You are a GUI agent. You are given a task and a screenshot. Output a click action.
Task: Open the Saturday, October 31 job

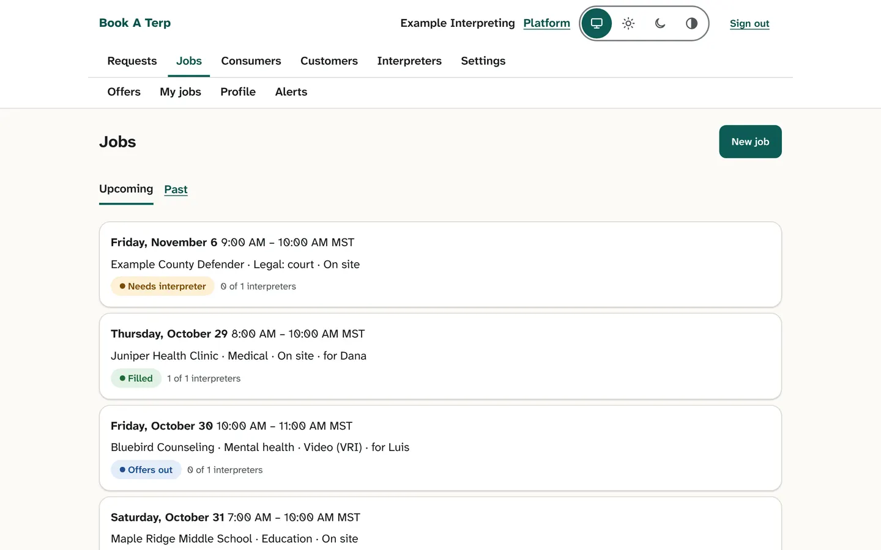441,524
